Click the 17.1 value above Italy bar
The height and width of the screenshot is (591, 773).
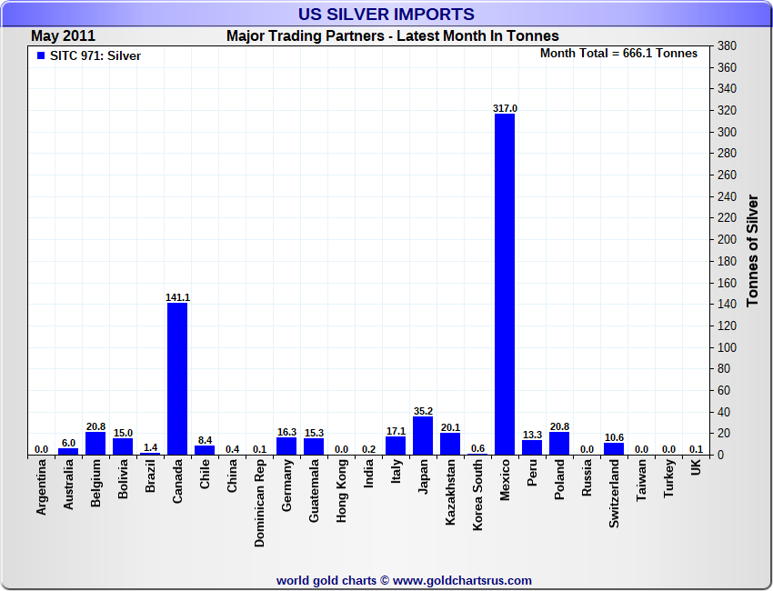(x=396, y=431)
